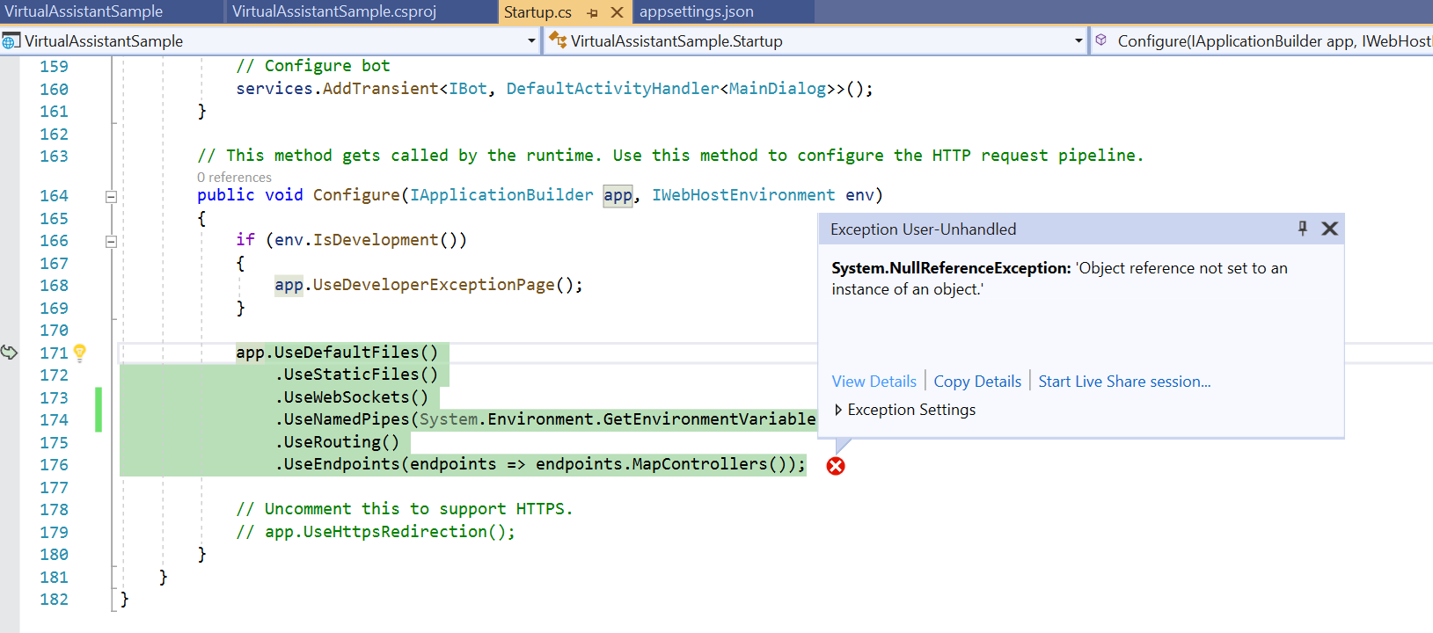Click app.UseDeveloperExceptionPage() on line 168
Image resolution: width=1433 pixels, height=633 pixels.
point(428,285)
